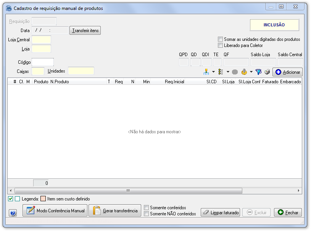Click the Transferir itens button
This screenshot has width=311, height=231.
pyautogui.click(x=85, y=31)
